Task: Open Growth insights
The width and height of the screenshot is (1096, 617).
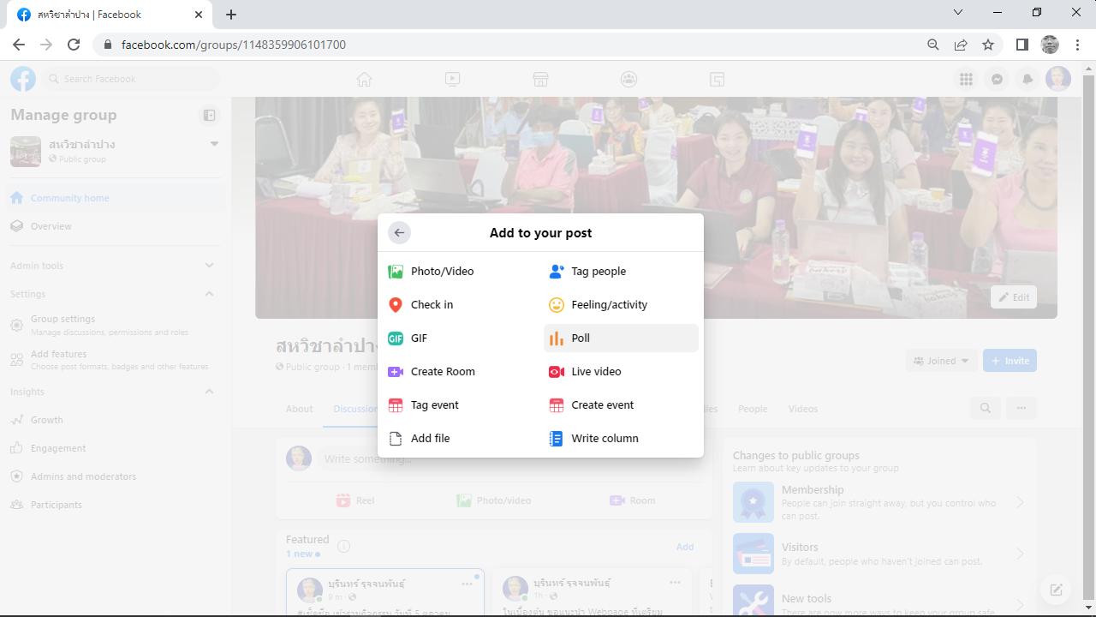Action: pyautogui.click(x=116, y=420)
